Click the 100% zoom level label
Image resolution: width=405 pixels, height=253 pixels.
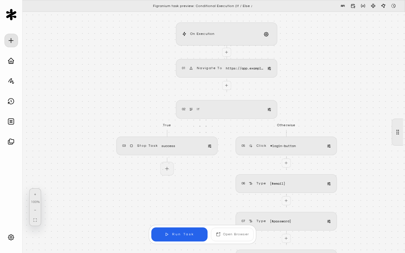[x=35, y=202]
